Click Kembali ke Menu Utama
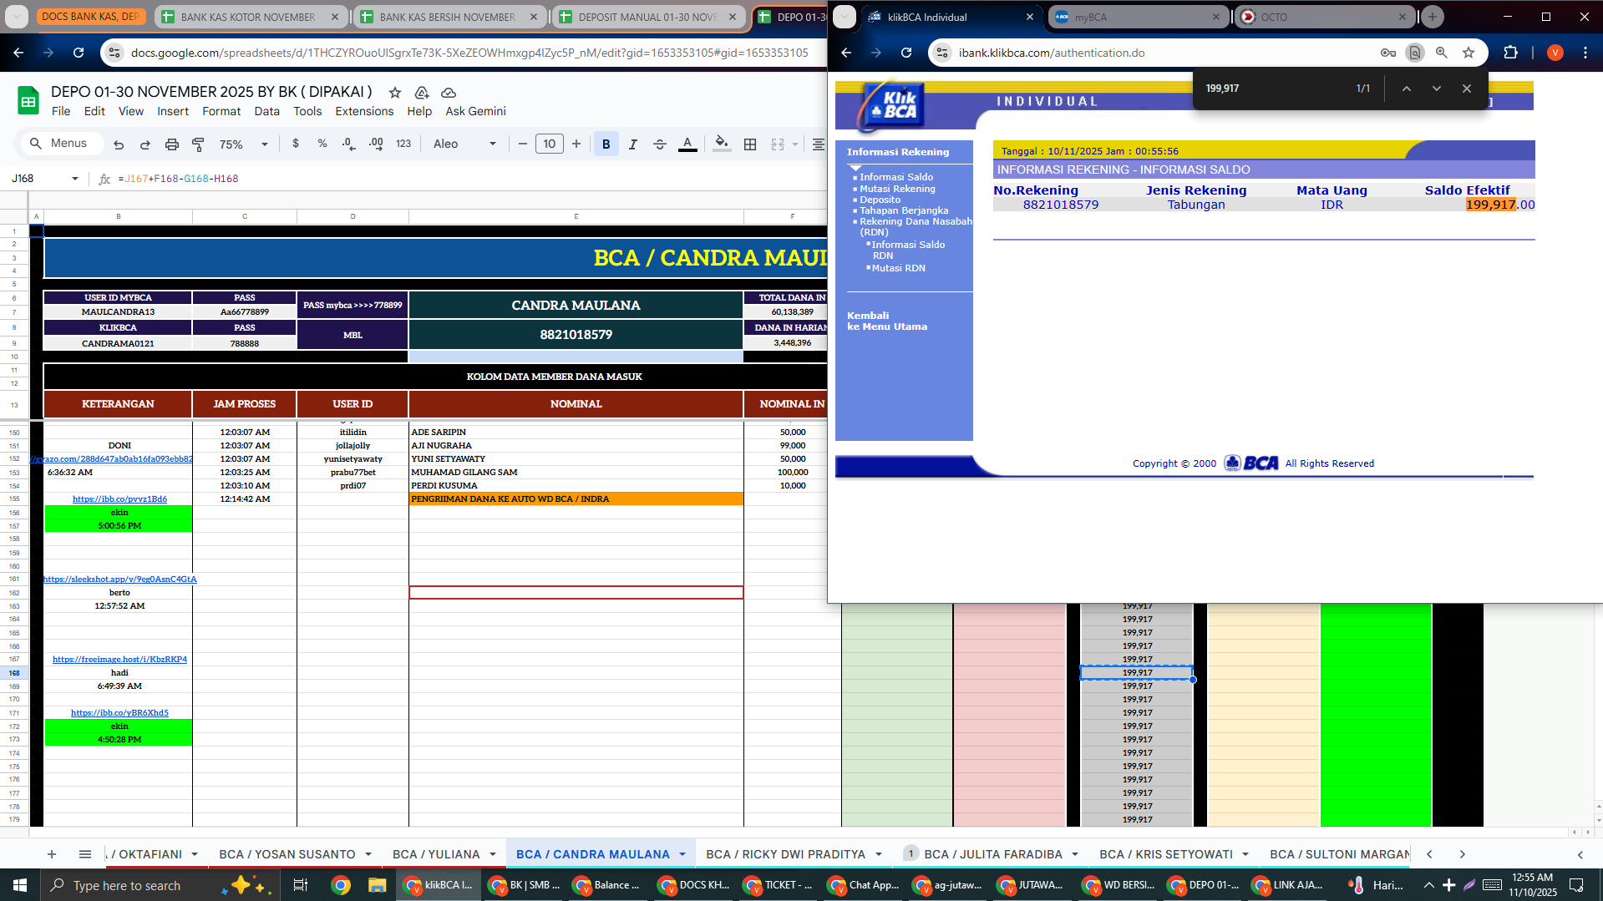1603x901 pixels. tap(887, 321)
